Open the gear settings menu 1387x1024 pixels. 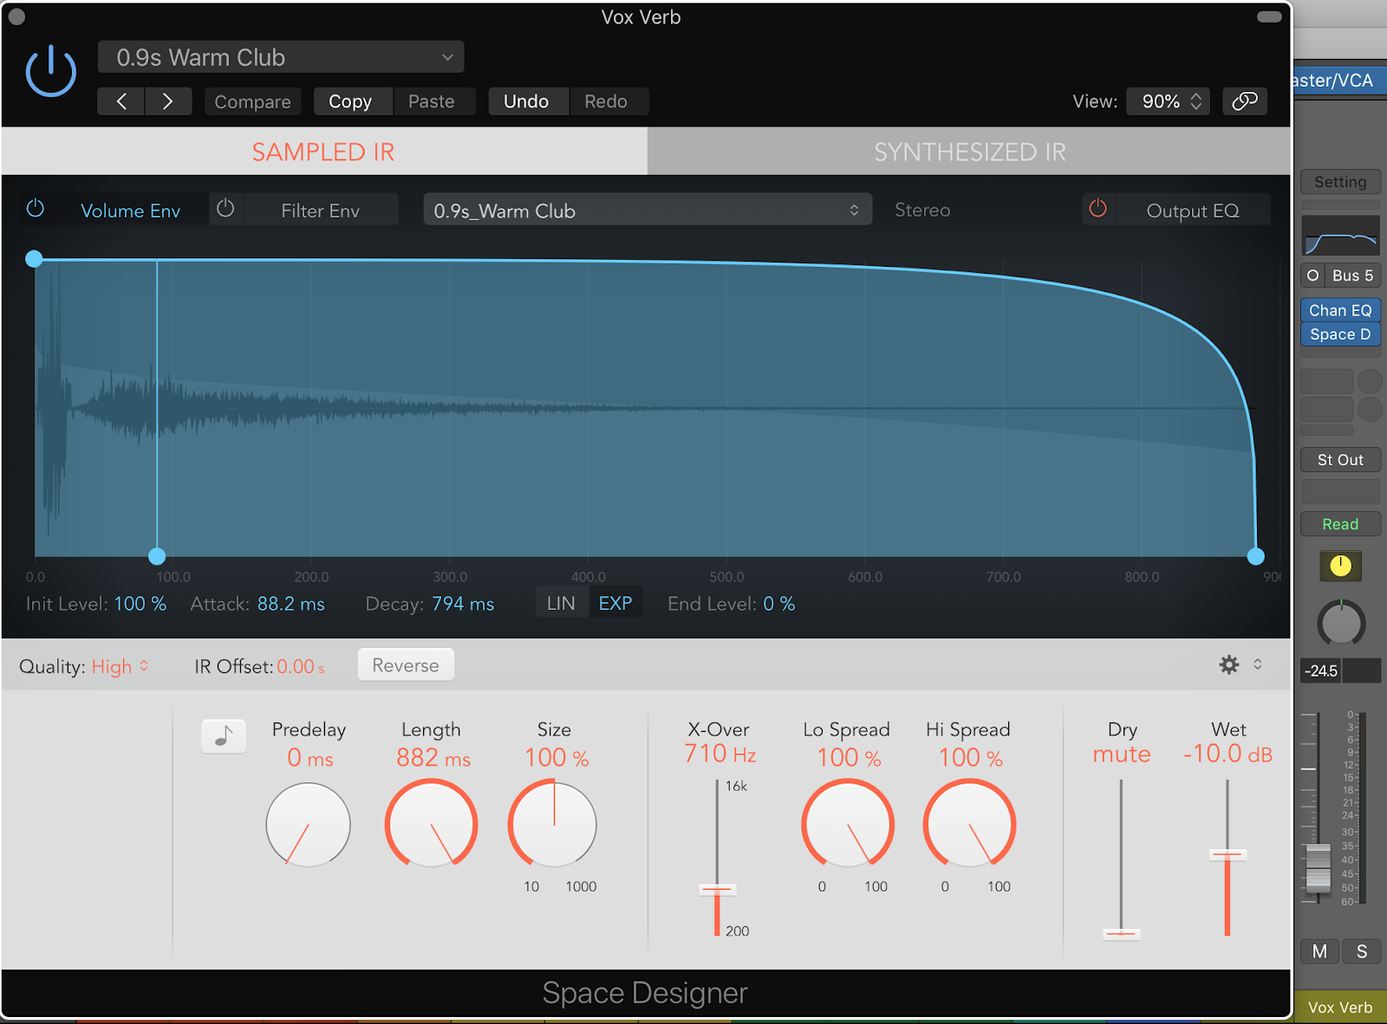[1229, 664]
